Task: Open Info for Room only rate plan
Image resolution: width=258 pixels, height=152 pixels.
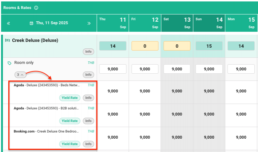Action: point(88,75)
